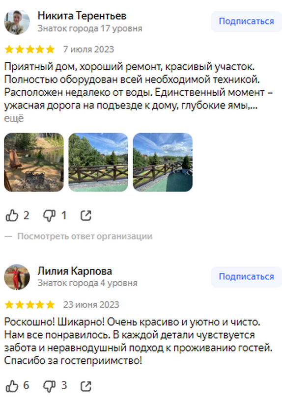Open the pond and firepit photo

34,162
